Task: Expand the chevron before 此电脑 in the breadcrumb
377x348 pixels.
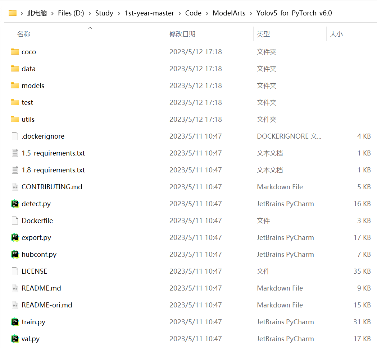Action: pos(22,13)
